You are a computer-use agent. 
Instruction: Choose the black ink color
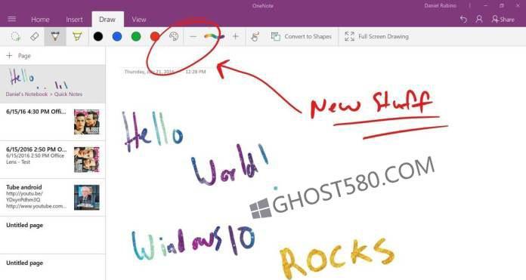pyautogui.click(x=98, y=36)
